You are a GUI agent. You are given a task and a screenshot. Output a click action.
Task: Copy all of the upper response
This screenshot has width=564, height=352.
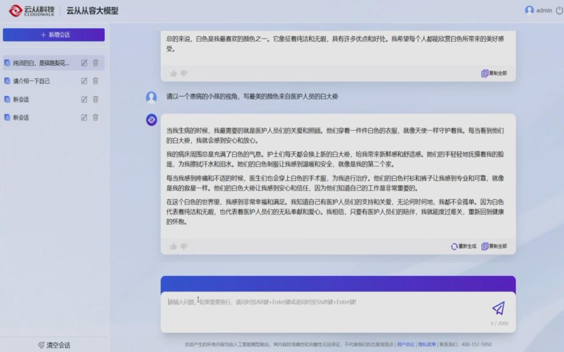494,74
